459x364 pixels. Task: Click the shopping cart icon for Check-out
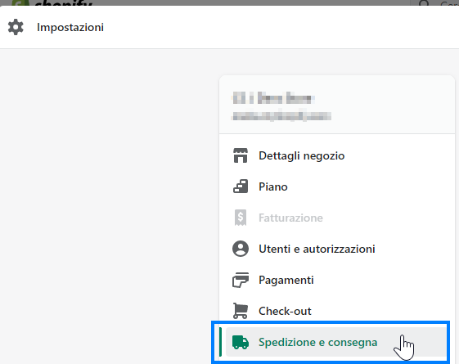(241, 311)
